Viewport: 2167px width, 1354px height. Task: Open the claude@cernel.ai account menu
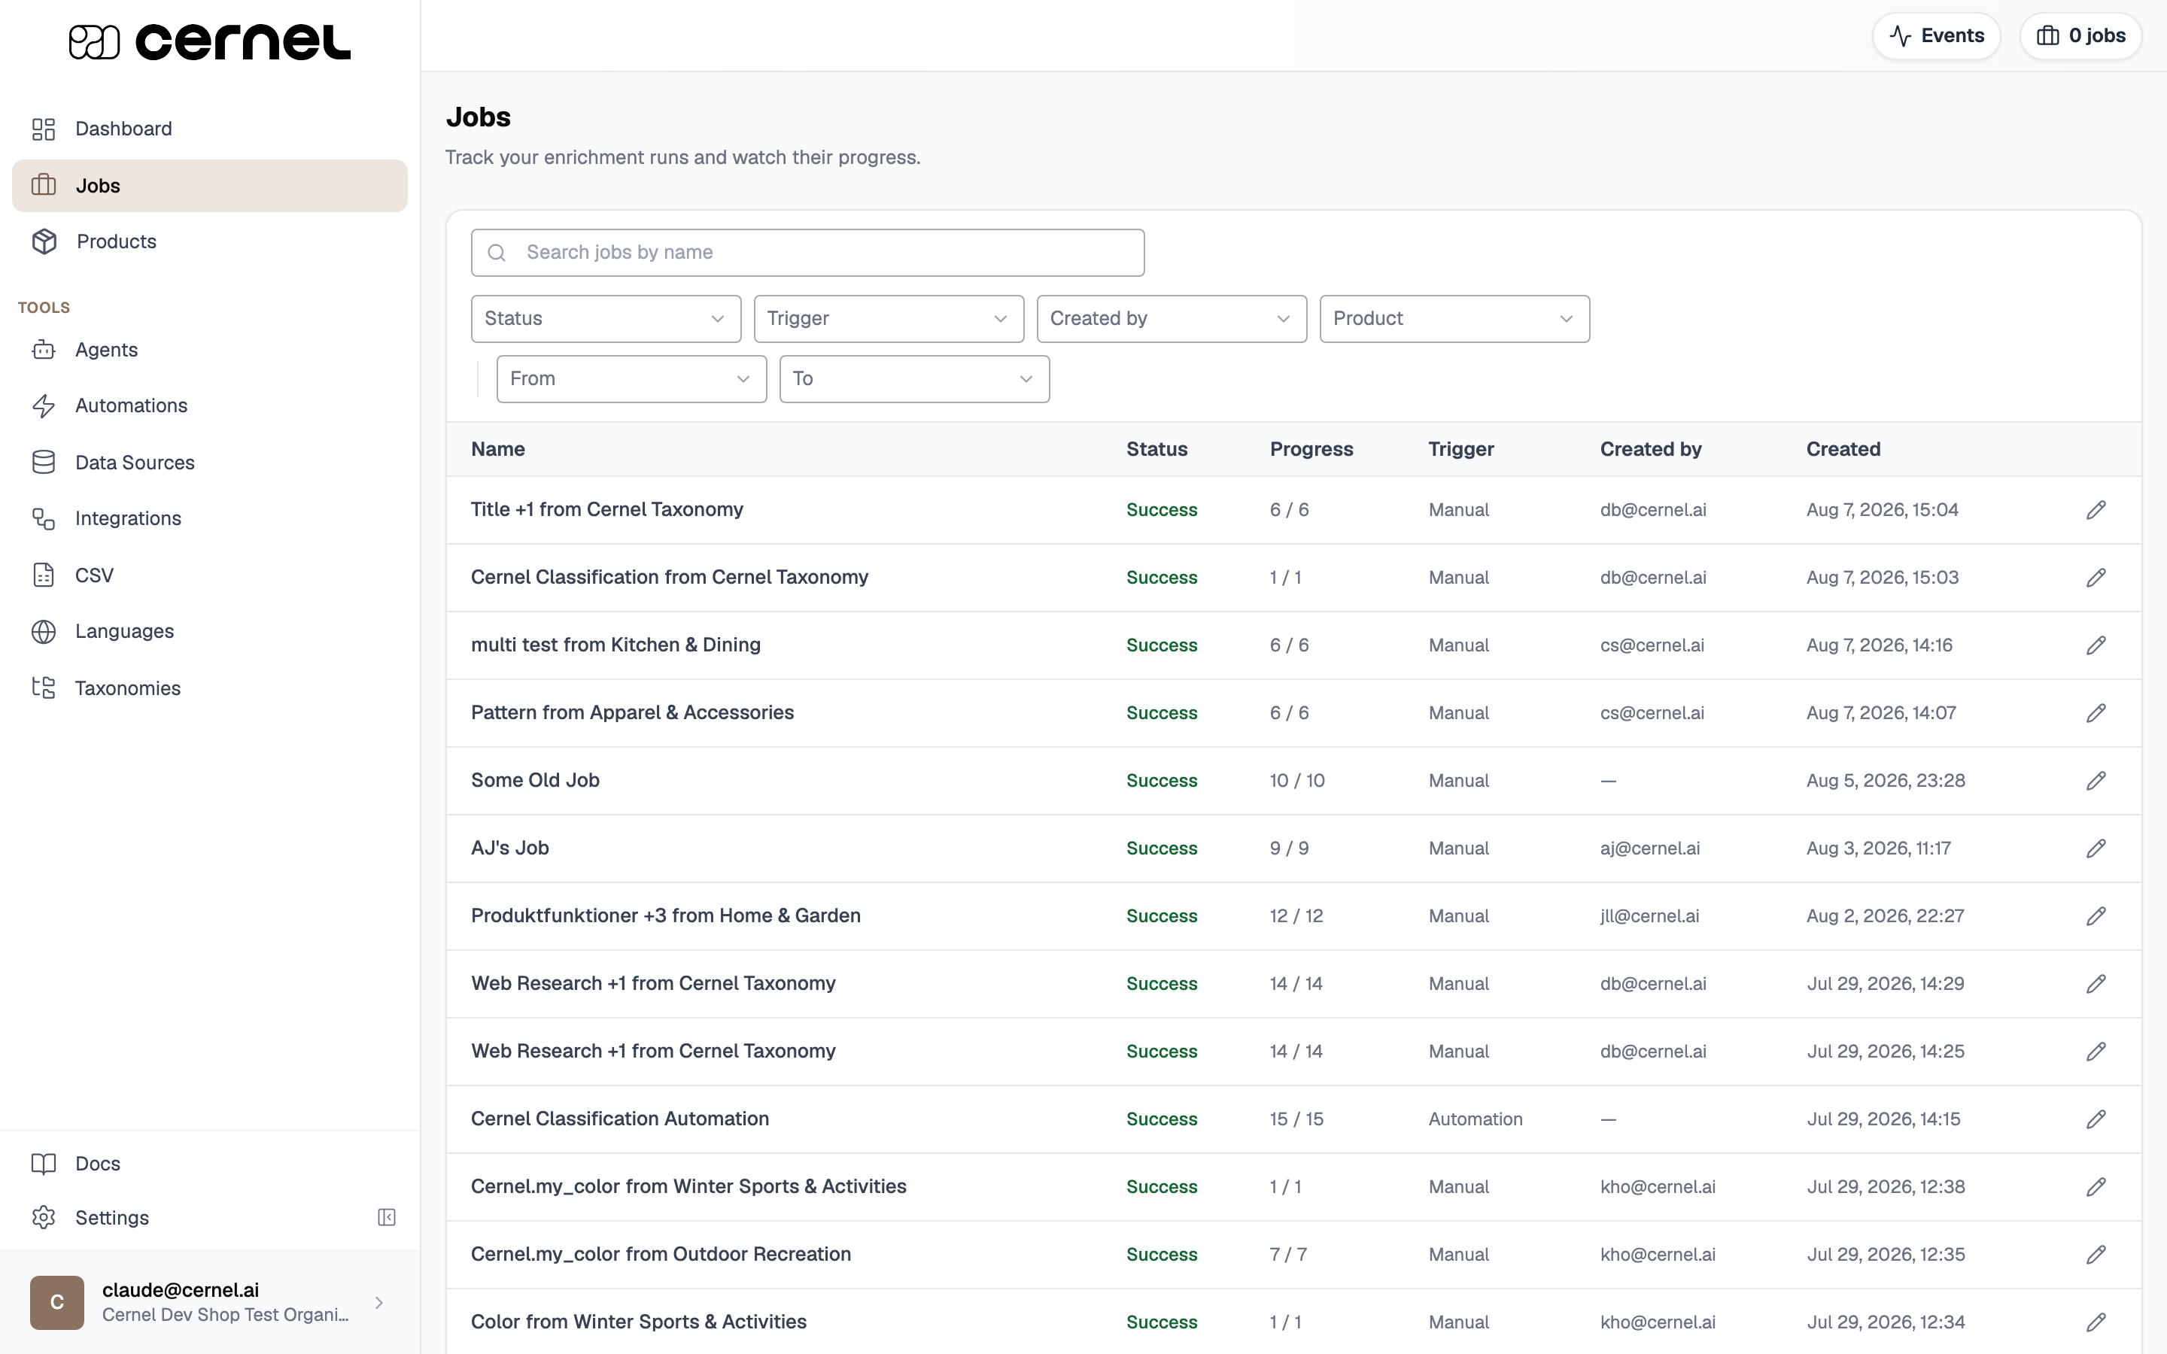(209, 1302)
